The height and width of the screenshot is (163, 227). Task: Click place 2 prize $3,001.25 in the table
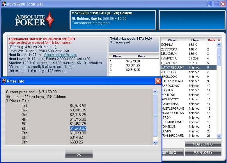point(133,65)
